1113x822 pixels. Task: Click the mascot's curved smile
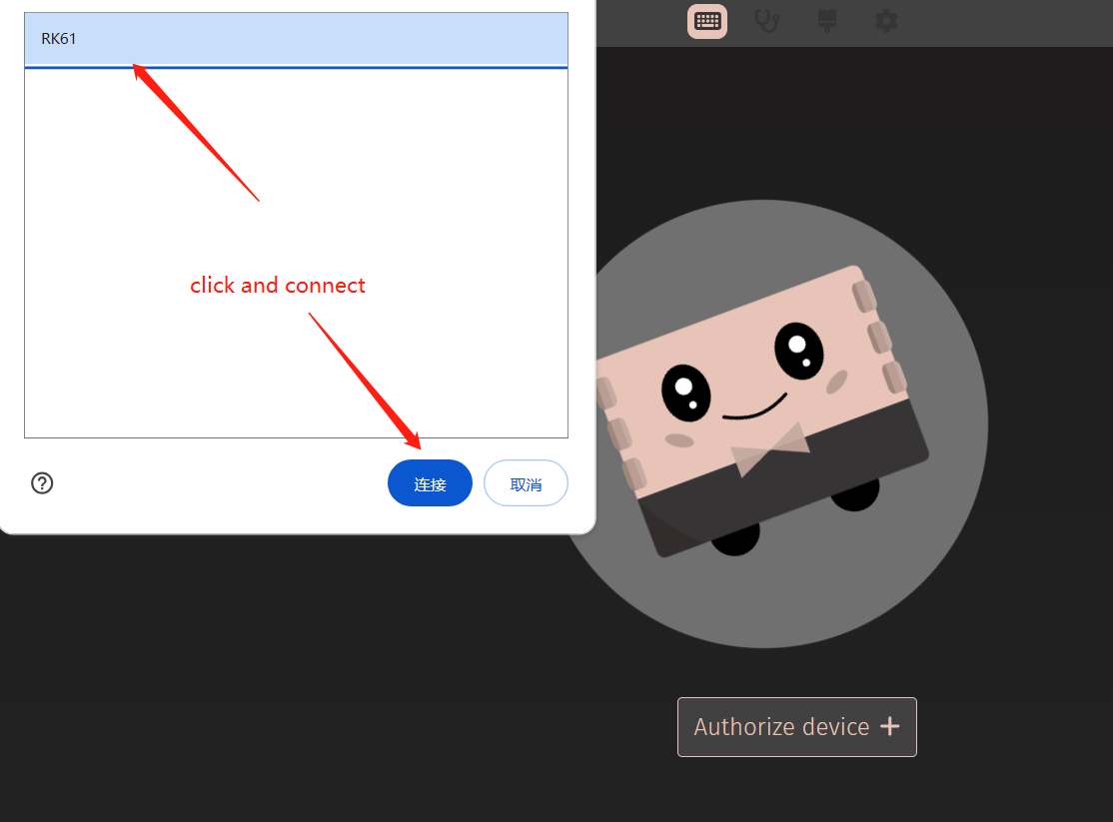[754, 410]
